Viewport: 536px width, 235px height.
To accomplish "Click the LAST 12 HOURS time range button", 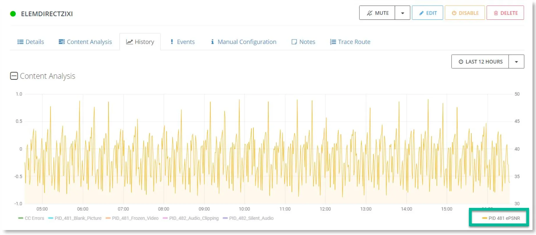I will point(480,62).
